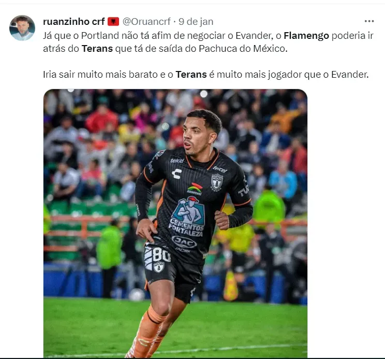Open ruanzinho crf's profile avatar

click(22, 28)
